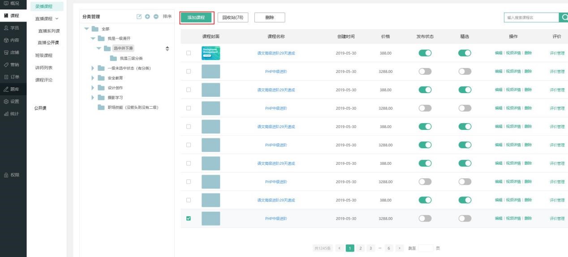This screenshot has width=568, height=257.
Task: Collapse the 我是一级滑开 category
Action: pyautogui.click(x=93, y=39)
